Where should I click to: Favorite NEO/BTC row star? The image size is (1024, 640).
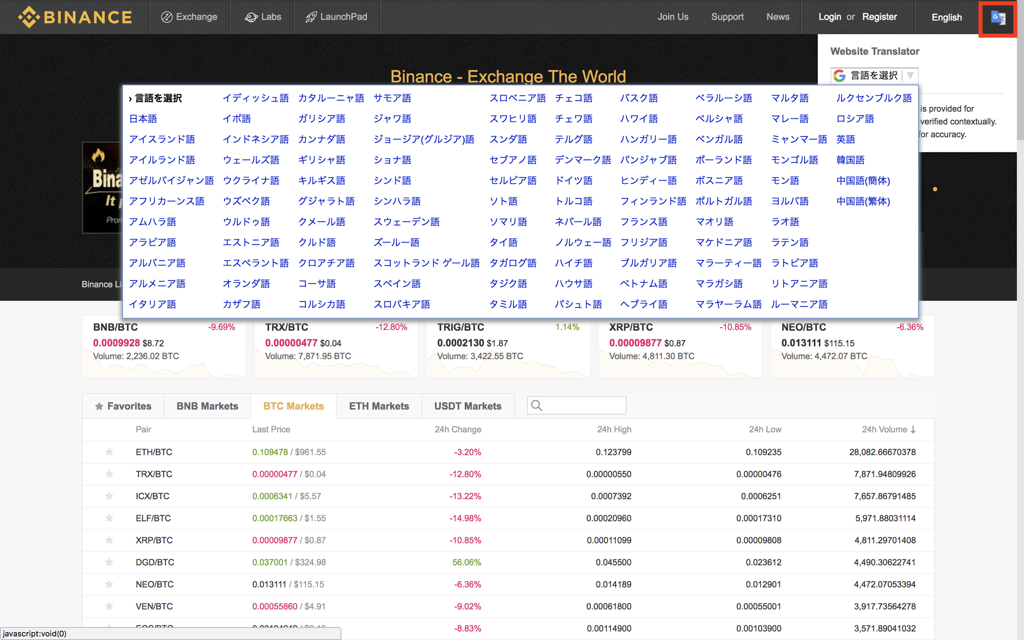tap(109, 584)
